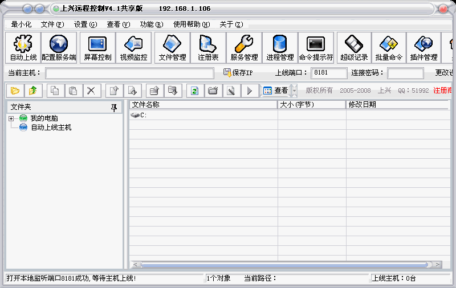Open 服务管理 wrench icon
The width and height of the screenshot is (456, 288).
pos(244,48)
